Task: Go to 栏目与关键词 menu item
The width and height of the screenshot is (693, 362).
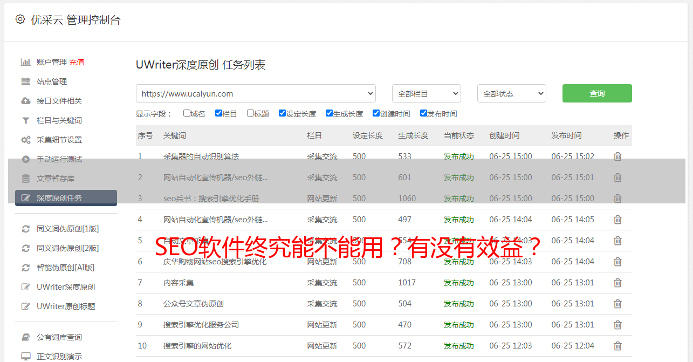Action: click(59, 120)
